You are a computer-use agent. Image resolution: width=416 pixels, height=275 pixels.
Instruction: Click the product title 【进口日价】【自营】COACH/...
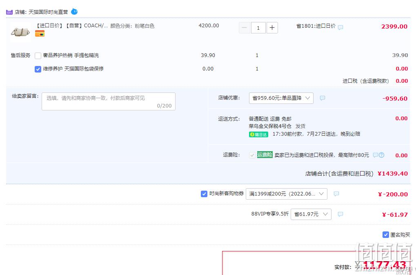[x=71, y=26]
